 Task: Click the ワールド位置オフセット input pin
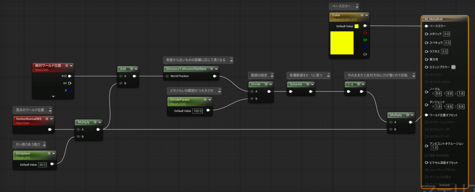[426, 115]
